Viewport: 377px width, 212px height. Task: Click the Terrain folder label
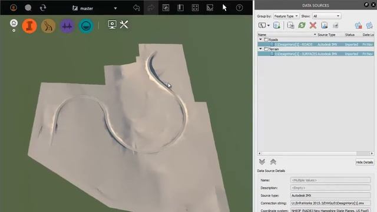[273, 49]
